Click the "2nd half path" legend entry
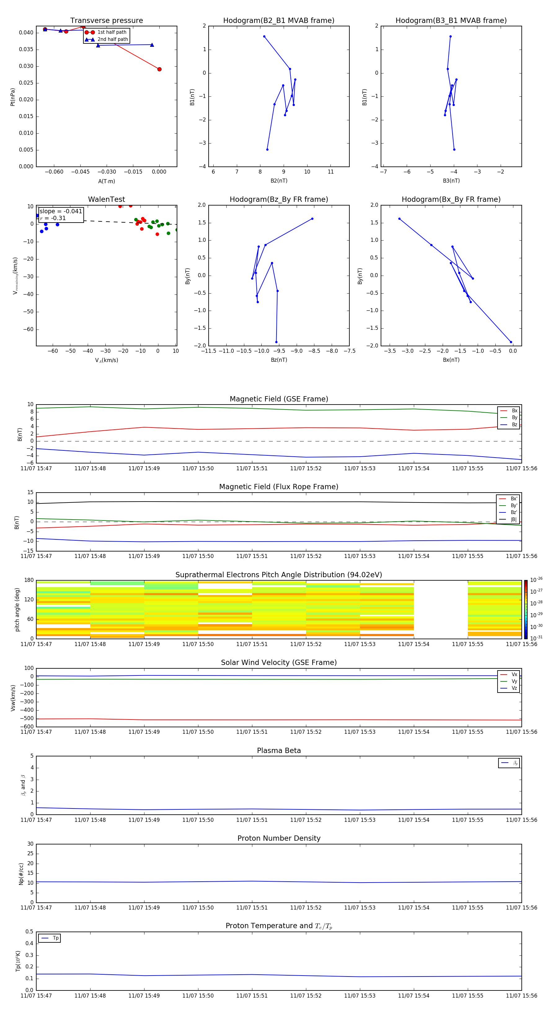The width and height of the screenshot is (558, 1023). click(107, 39)
